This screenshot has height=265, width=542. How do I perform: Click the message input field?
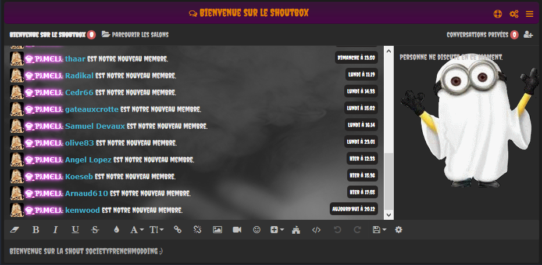coord(271,251)
